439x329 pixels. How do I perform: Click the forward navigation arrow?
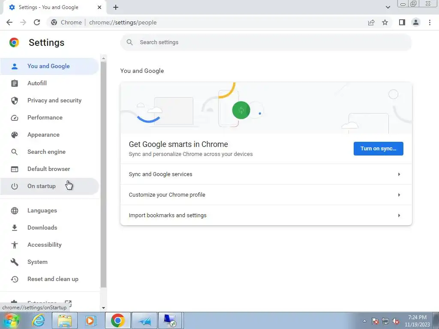click(x=23, y=22)
